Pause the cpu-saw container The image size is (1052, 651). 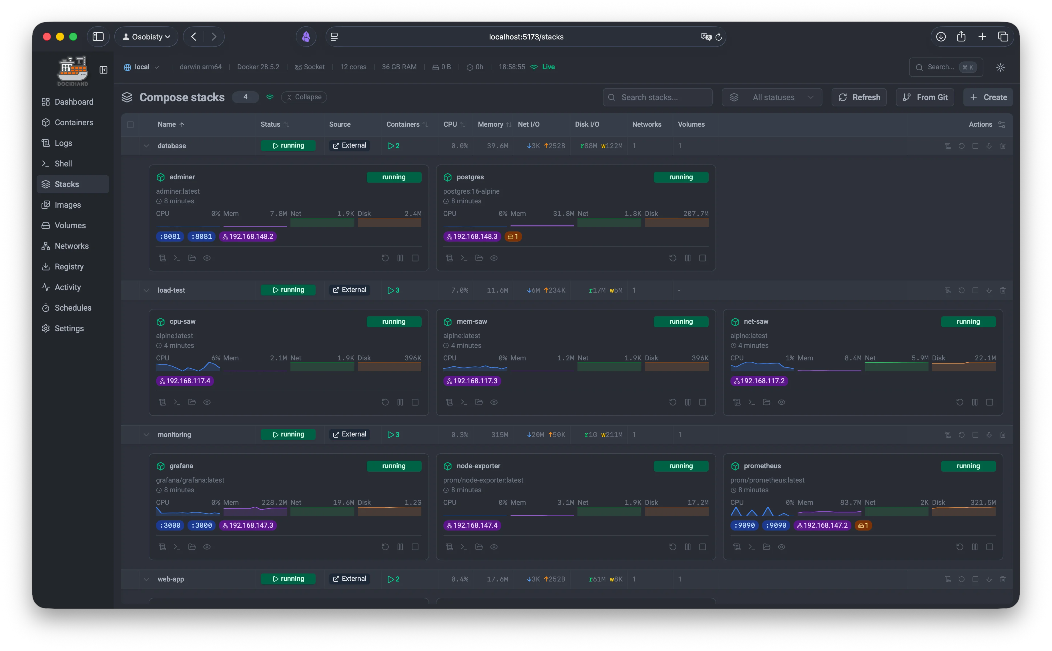(401, 402)
